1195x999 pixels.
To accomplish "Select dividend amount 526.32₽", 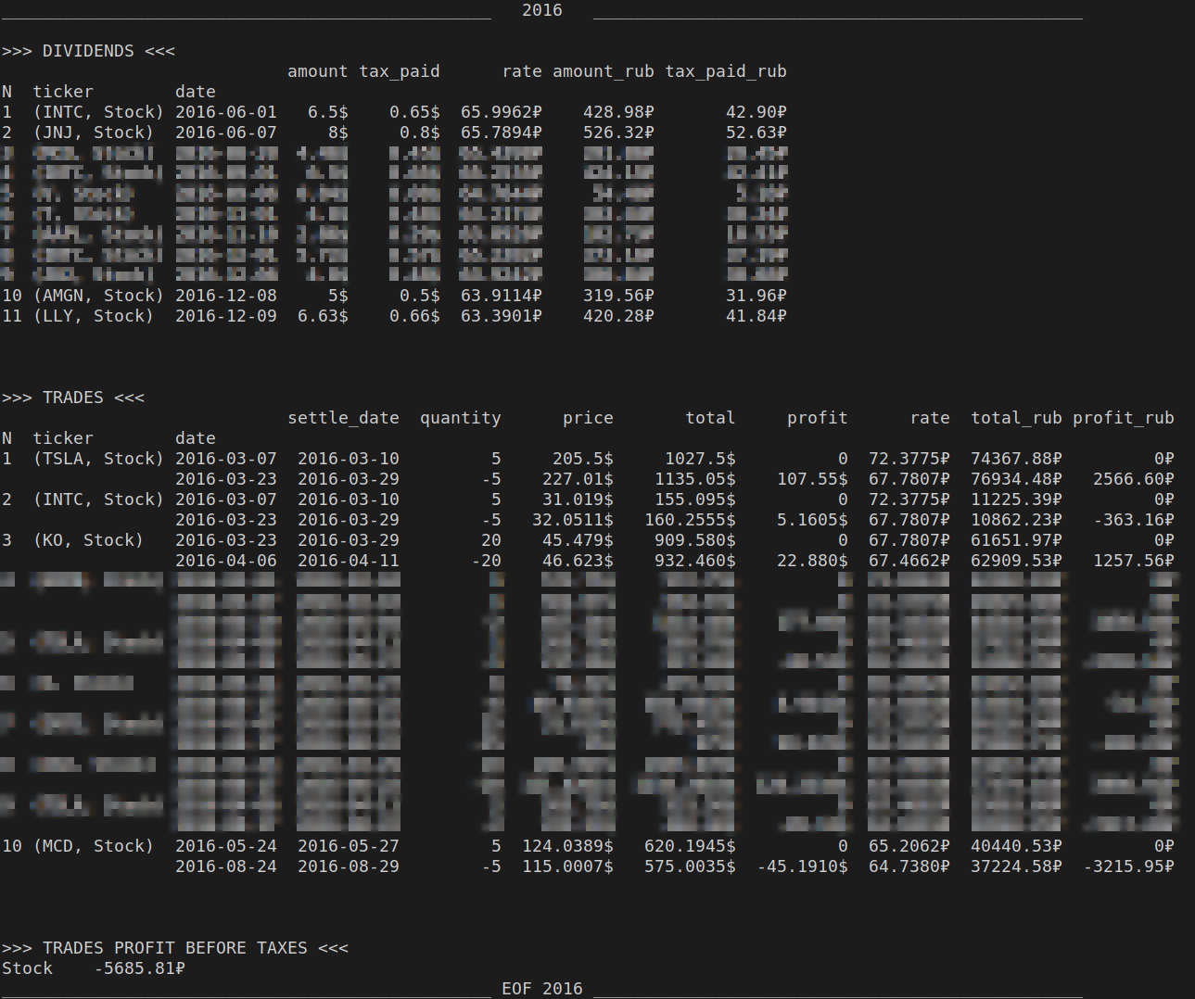I will click(618, 133).
